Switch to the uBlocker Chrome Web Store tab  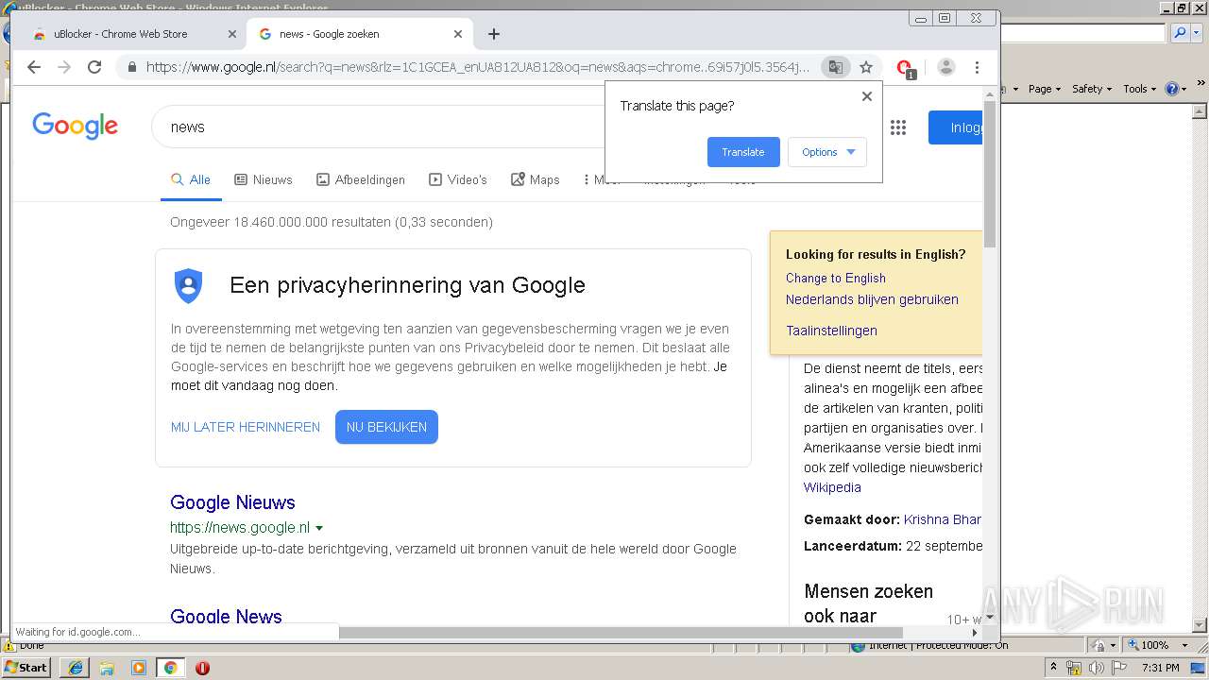[132, 34]
